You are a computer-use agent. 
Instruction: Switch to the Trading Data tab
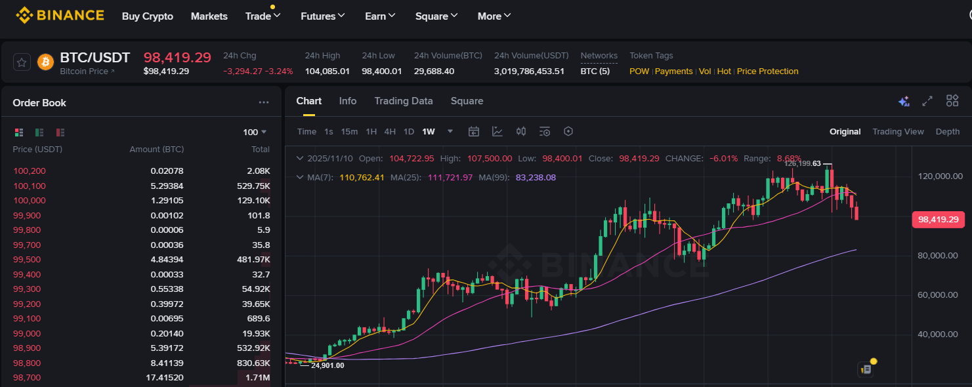(x=403, y=101)
